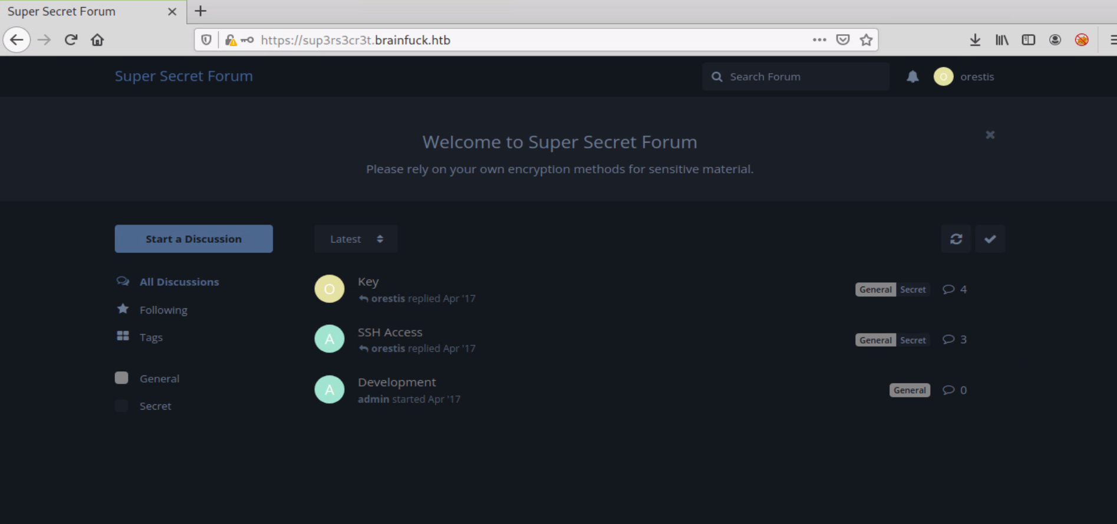
Task: Filter by the General tag color square
Action: click(x=121, y=378)
